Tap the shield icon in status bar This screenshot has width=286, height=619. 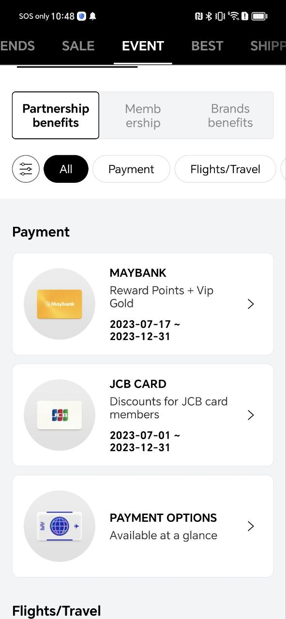point(82,16)
